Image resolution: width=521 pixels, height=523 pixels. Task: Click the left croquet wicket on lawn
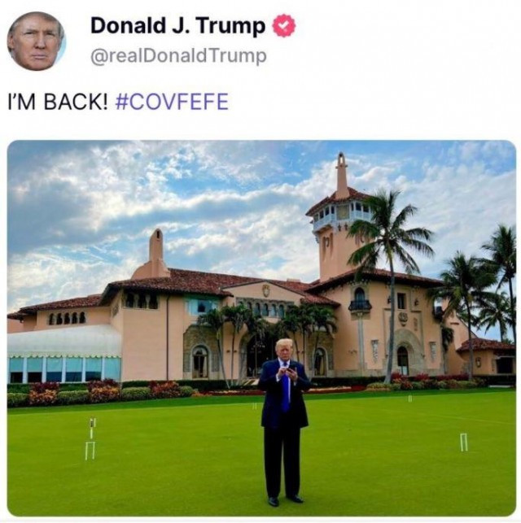(90, 451)
